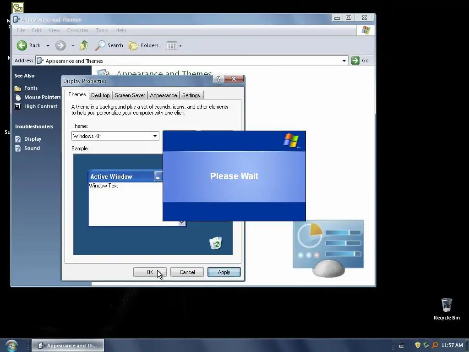Image resolution: width=469 pixels, height=352 pixels.
Task: Click the desktop icon above the window
Action: tap(18, 7)
